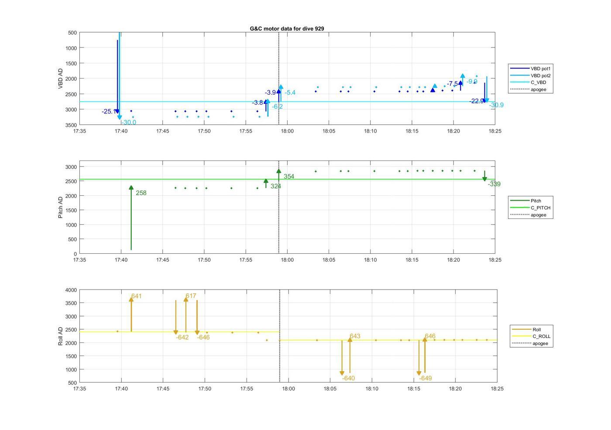Select 'VBD pot2' legend entry
This screenshot has height=430, width=611.
click(x=531, y=75)
